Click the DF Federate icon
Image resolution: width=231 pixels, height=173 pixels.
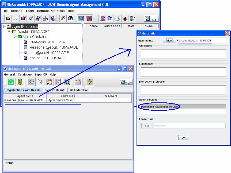click(78, 82)
